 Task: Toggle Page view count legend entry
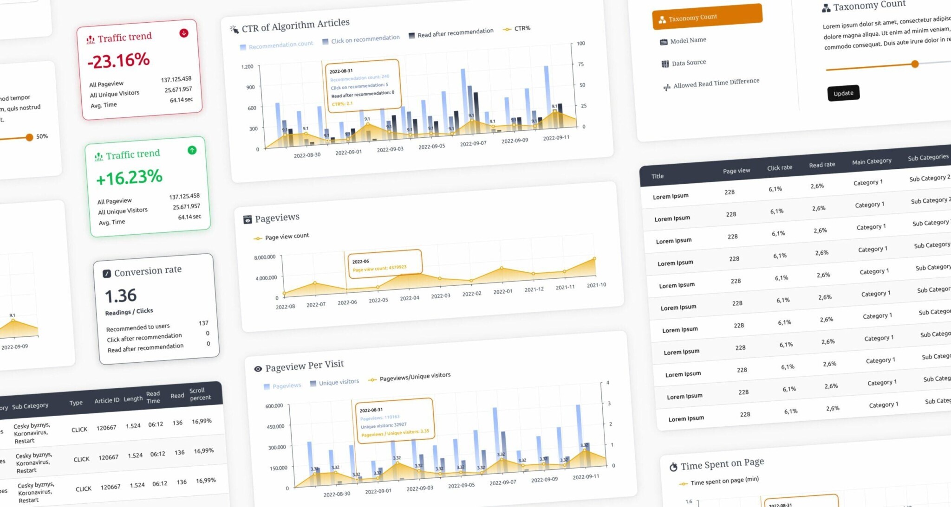click(281, 237)
